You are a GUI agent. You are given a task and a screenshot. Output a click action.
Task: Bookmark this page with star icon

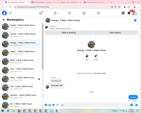(119, 7)
